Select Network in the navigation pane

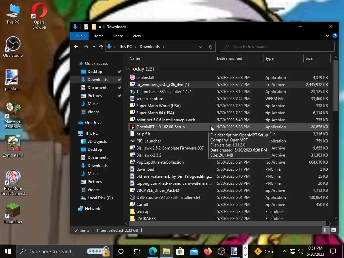click(x=92, y=208)
